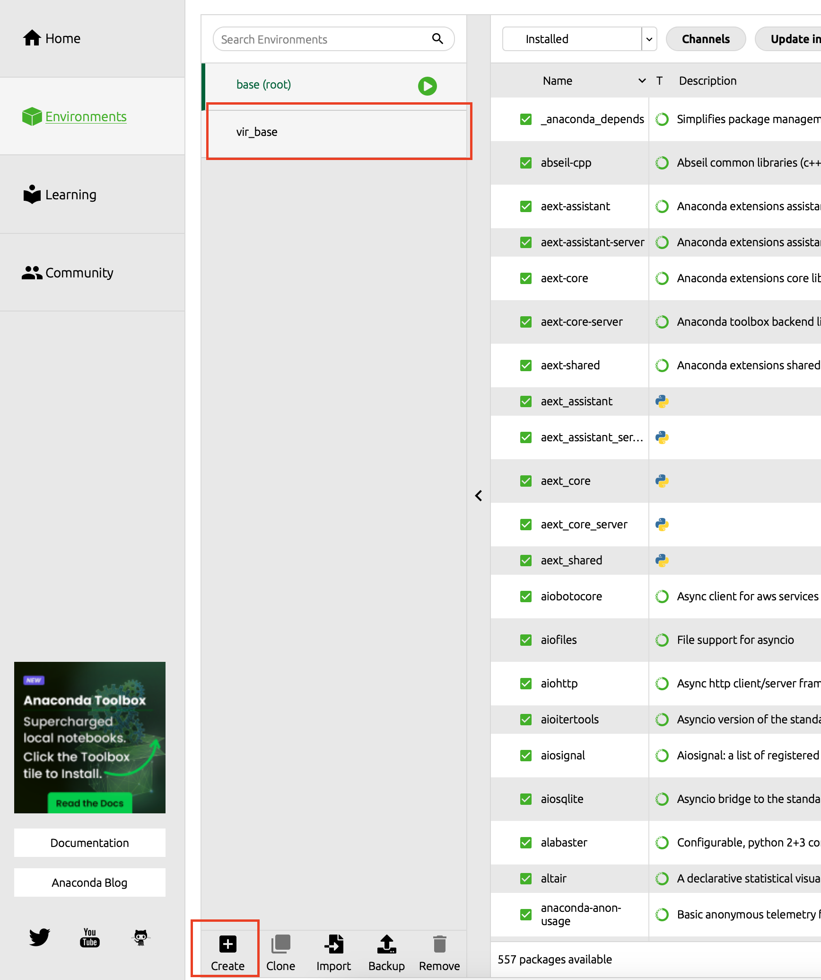821x980 pixels.
Task: Toggle the anaconda-anon-usage package checkbox
Action: [525, 915]
